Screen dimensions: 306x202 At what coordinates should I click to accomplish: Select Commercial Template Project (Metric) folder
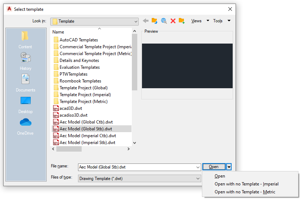[92, 53]
